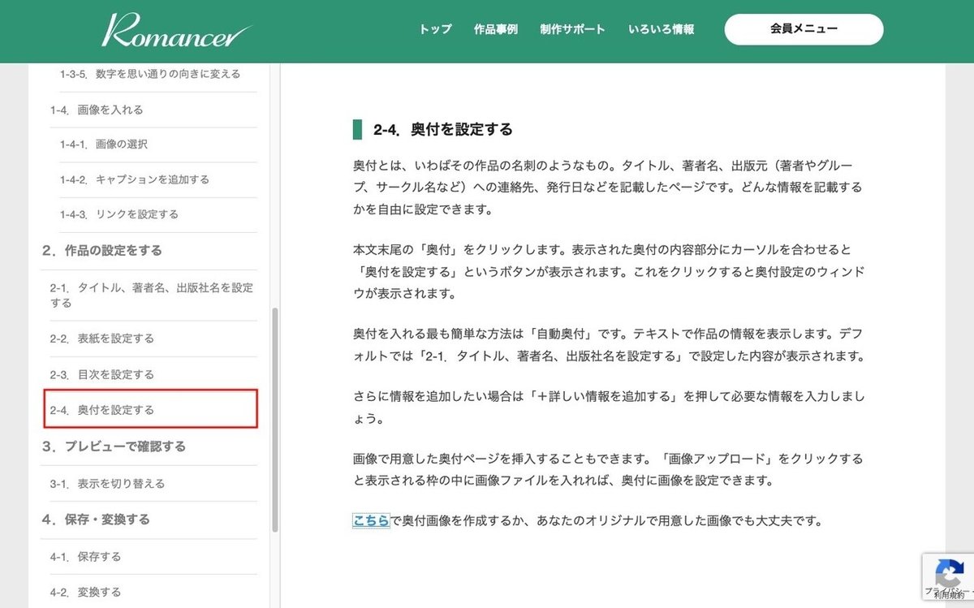This screenshot has width=974, height=608.
Task: Open the 制作サポート menu item
Action: point(572,29)
